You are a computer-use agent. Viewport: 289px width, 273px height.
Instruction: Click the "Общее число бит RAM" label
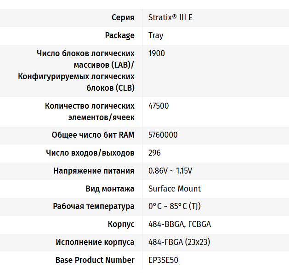click(93, 135)
